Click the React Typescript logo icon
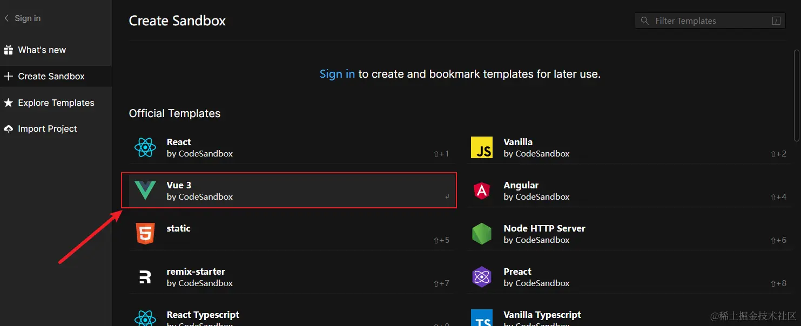801x326 pixels. click(x=145, y=318)
